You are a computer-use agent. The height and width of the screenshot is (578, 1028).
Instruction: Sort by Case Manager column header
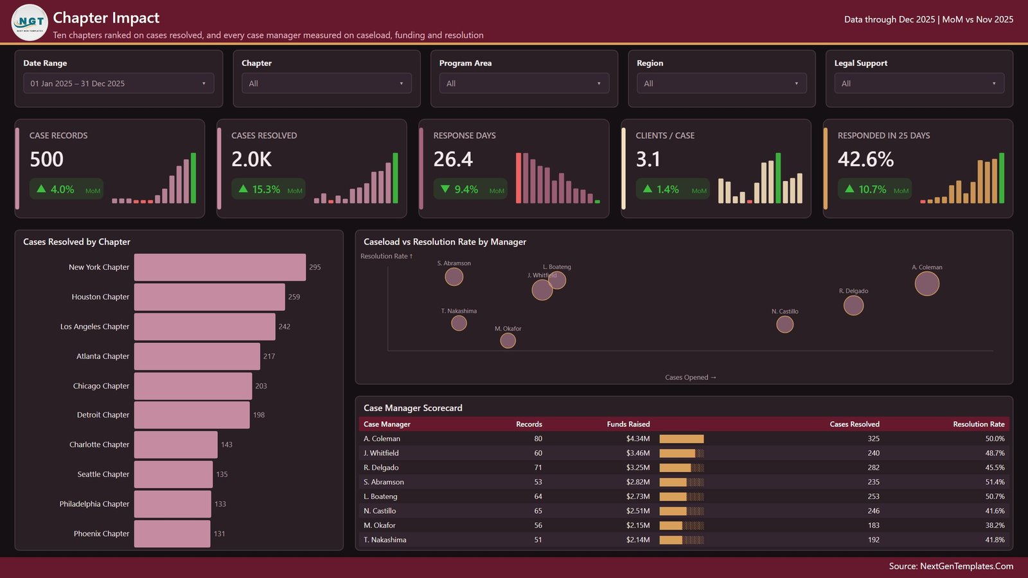387,424
